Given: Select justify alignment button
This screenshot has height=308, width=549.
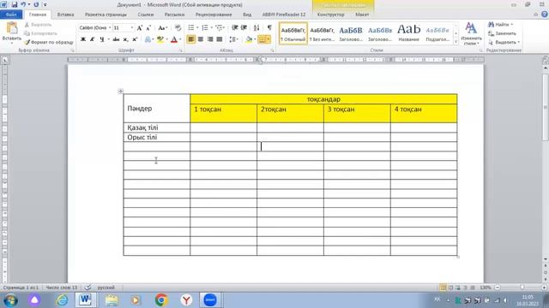Looking at the screenshot, I should pyautogui.click(x=220, y=39).
